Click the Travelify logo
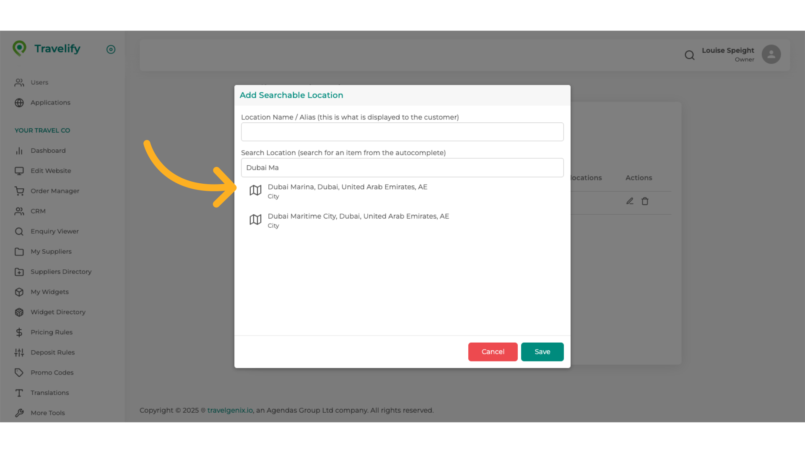Image resolution: width=805 pixels, height=453 pixels. point(47,49)
